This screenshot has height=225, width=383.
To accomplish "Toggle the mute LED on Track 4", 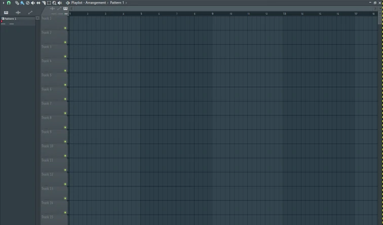I will [x=65, y=70].
